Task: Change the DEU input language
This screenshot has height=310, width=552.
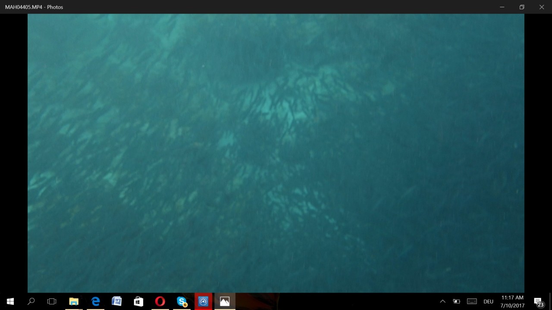Action: point(488,301)
